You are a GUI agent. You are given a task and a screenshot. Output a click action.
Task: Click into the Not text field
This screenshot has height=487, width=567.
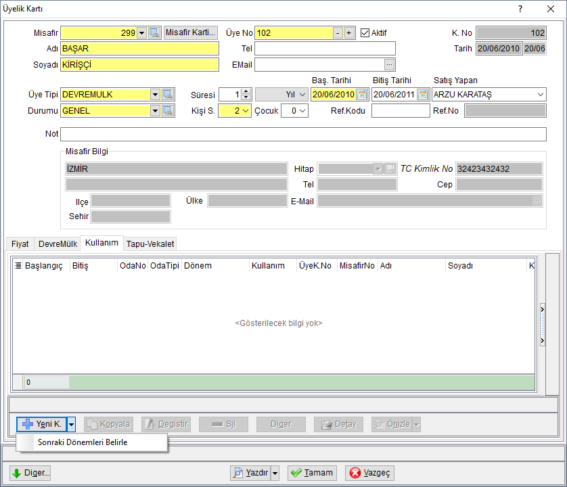(303, 134)
